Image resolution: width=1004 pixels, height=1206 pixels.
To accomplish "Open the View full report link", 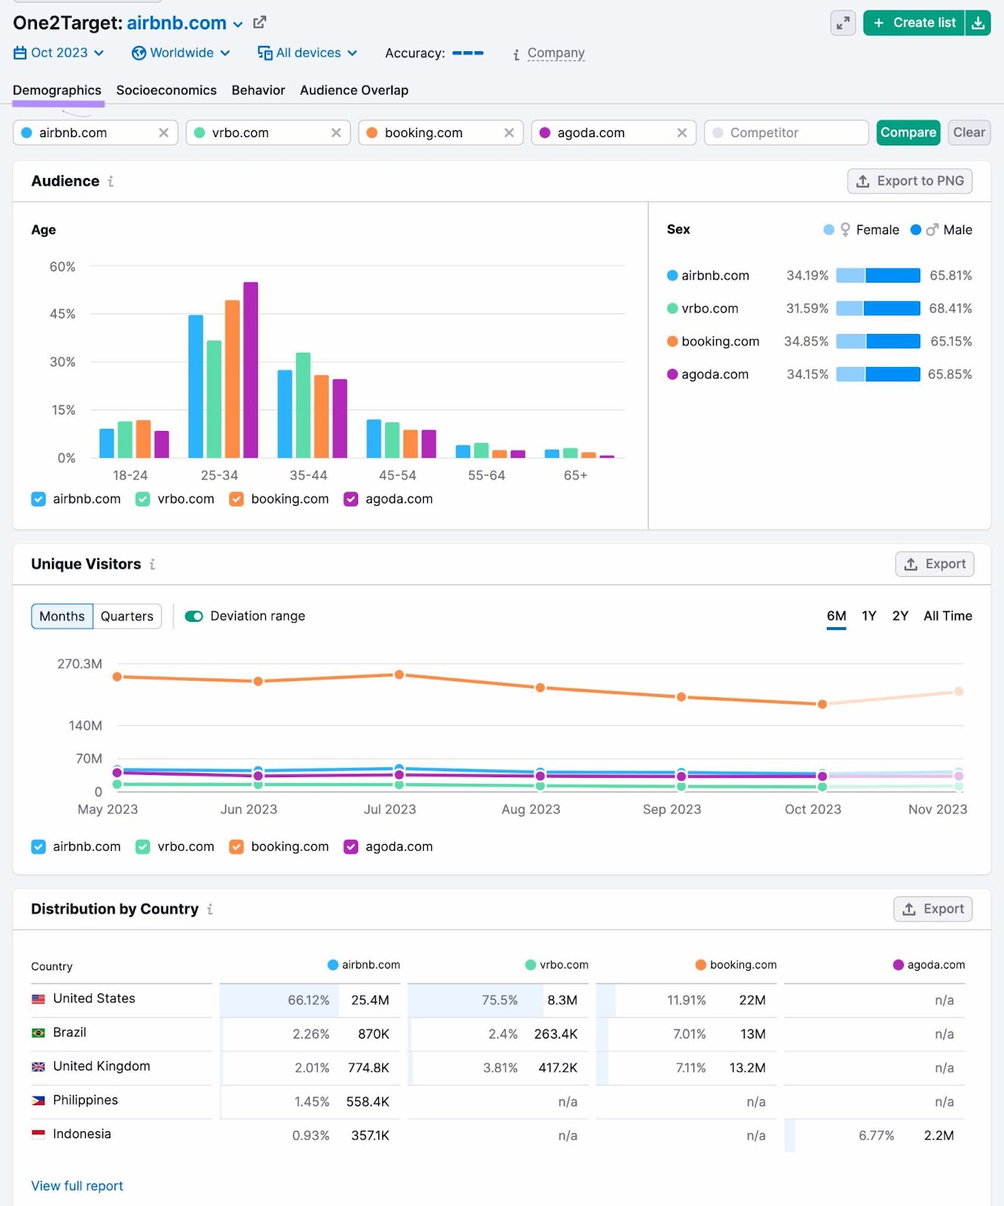I will pos(77,1186).
